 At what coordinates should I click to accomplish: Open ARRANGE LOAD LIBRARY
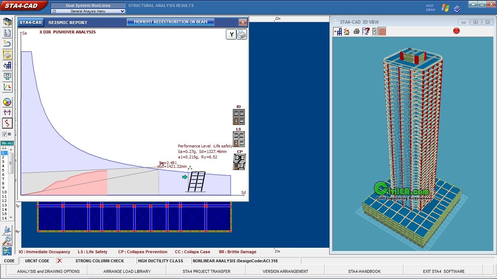click(127, 271)
